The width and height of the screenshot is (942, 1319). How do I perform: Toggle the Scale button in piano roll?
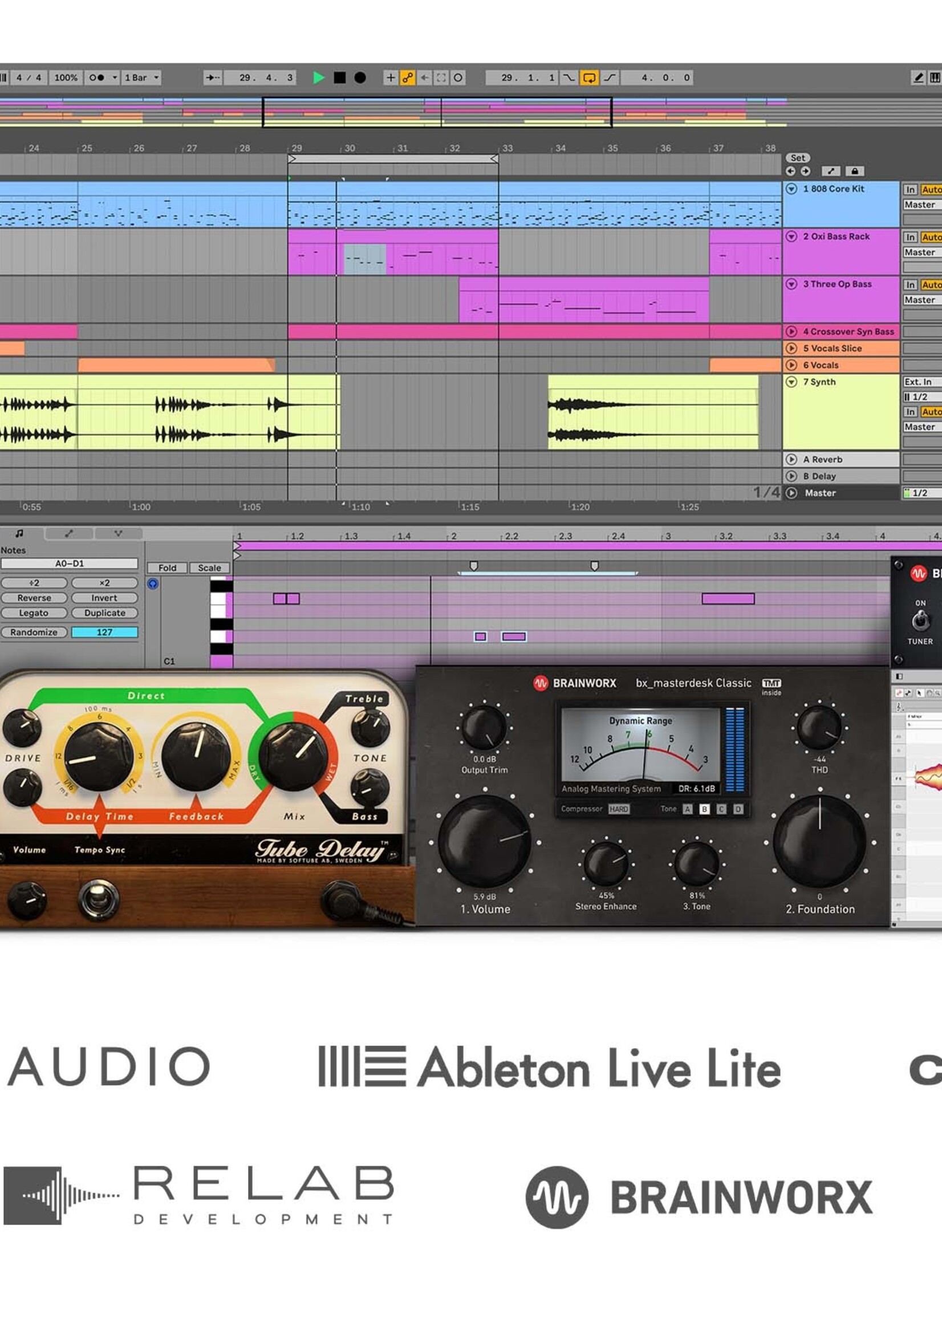pyautogui.click(x=209, y=568)
